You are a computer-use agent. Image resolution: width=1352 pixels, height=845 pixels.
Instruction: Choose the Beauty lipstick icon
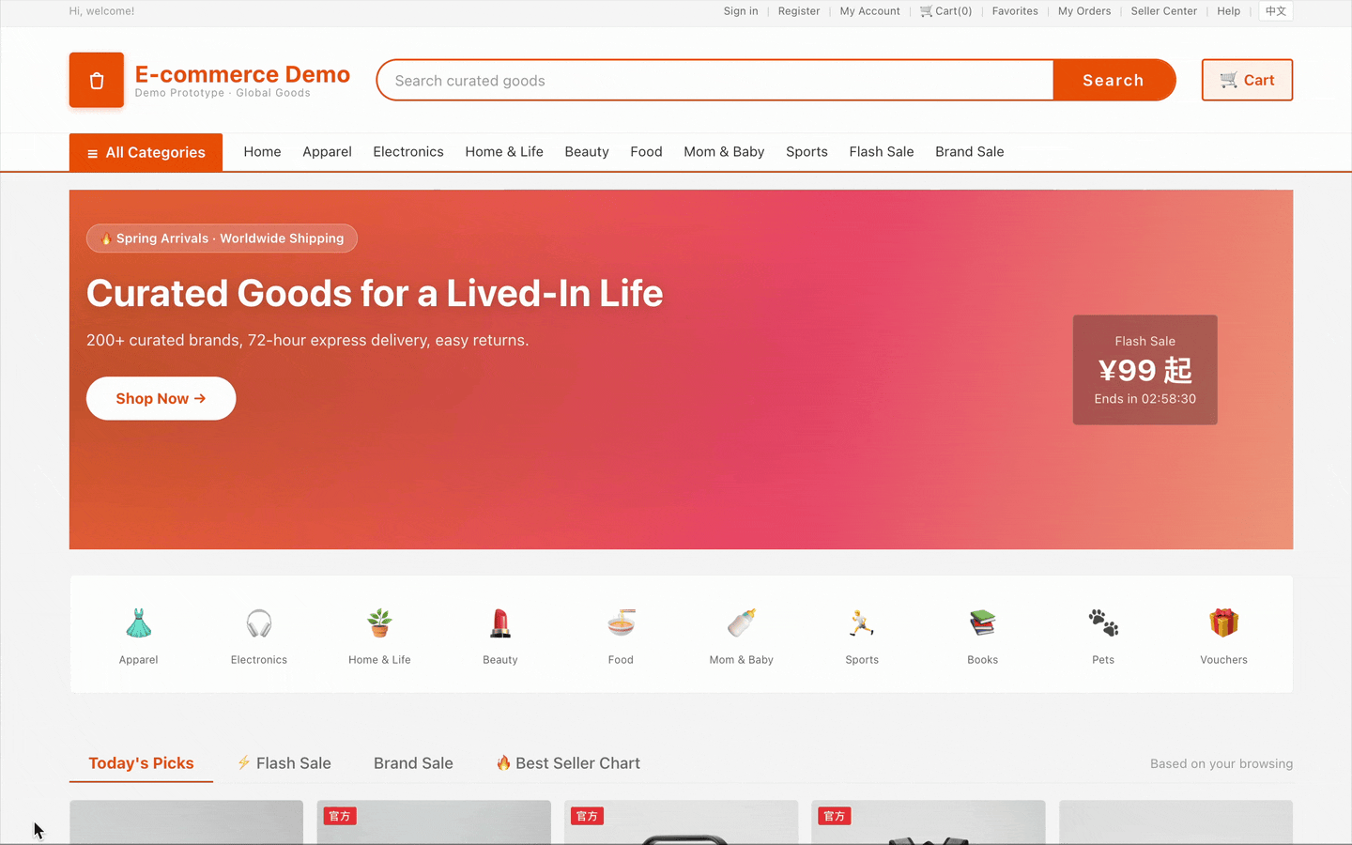[x=500, y=623]
